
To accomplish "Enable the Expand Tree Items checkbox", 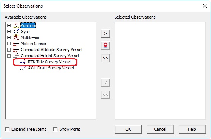I will 7,129.
